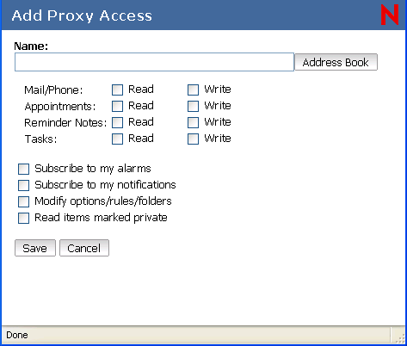Image resolution: width=407 pixels, height=346 pixels.
Task: Check Read items marked private
Action: click(23, 218)
